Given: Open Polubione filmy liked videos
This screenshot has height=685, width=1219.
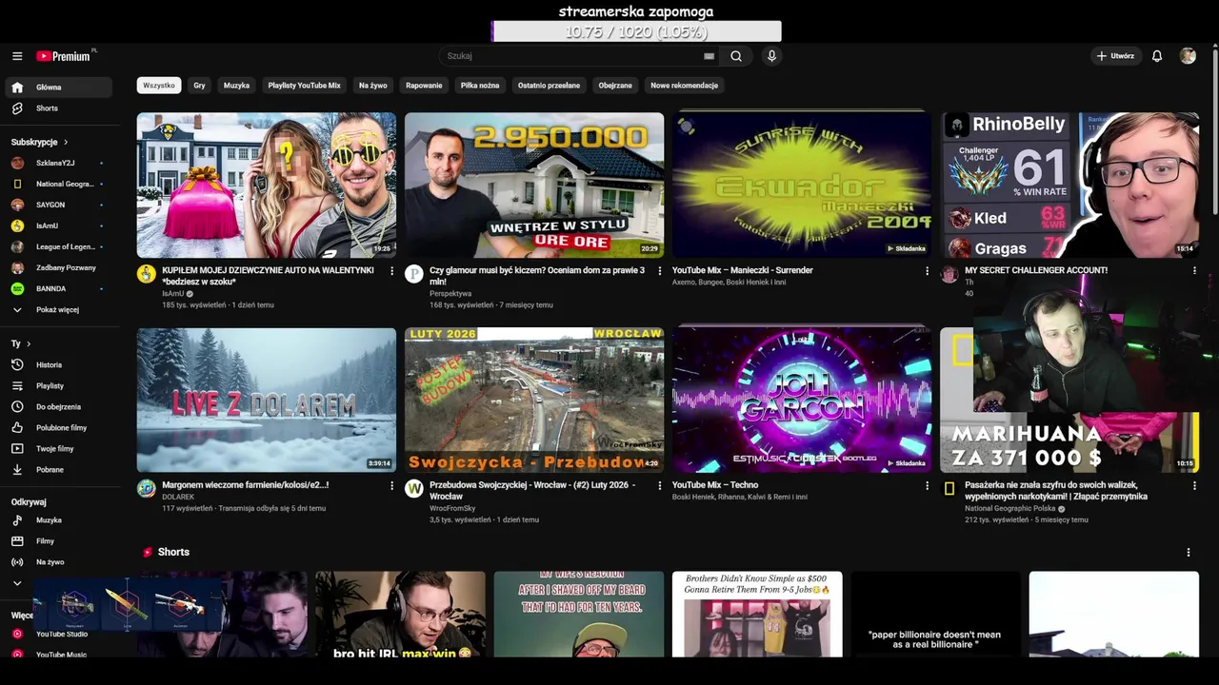Looking at the screenshot, I should pos(58,428).
